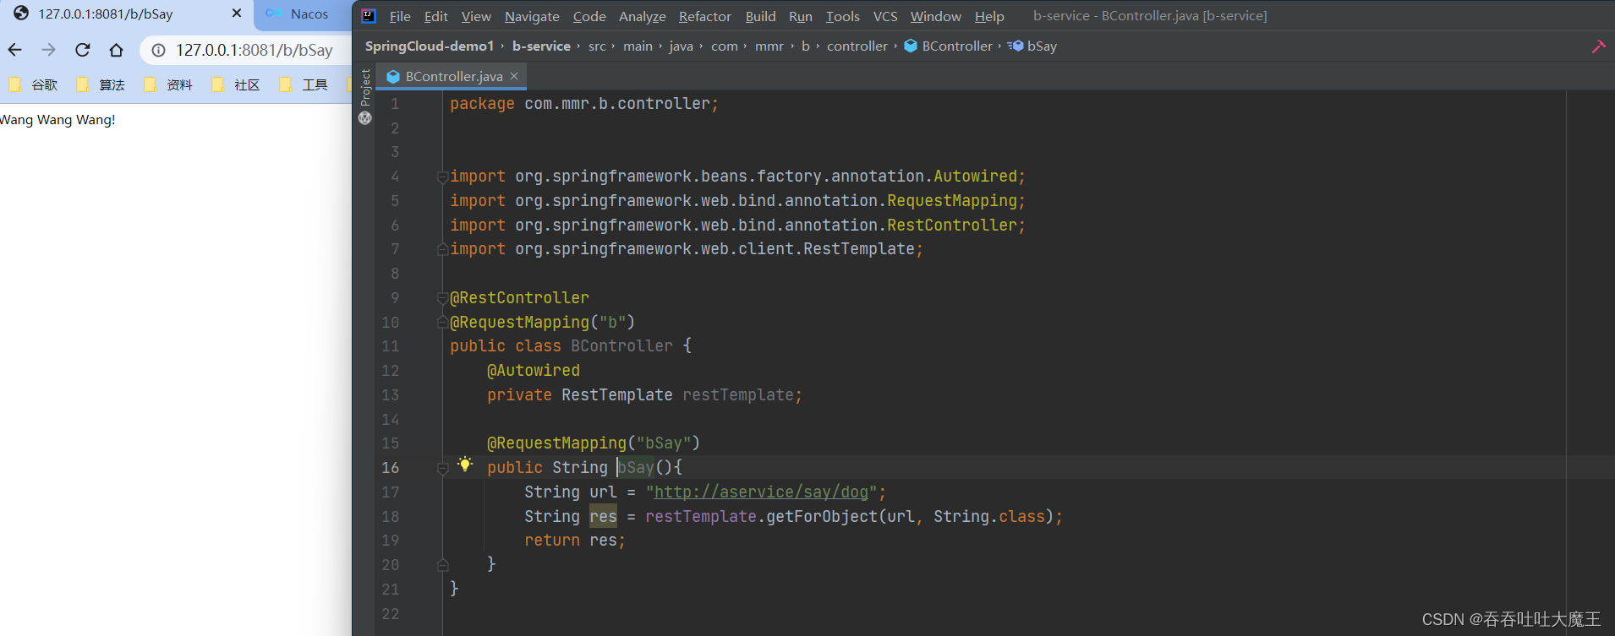The height and width of the screenshot is (636, 1615).
Task: Go back in the browser
Action: pos(15,51)
